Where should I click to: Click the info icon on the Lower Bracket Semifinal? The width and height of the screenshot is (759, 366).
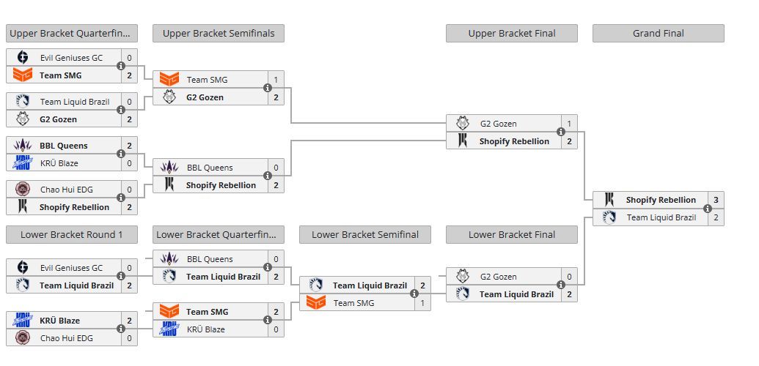coord(414,294)
